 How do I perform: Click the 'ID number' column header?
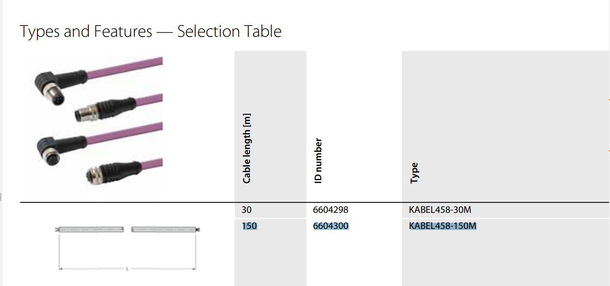(x=318, y=160)
